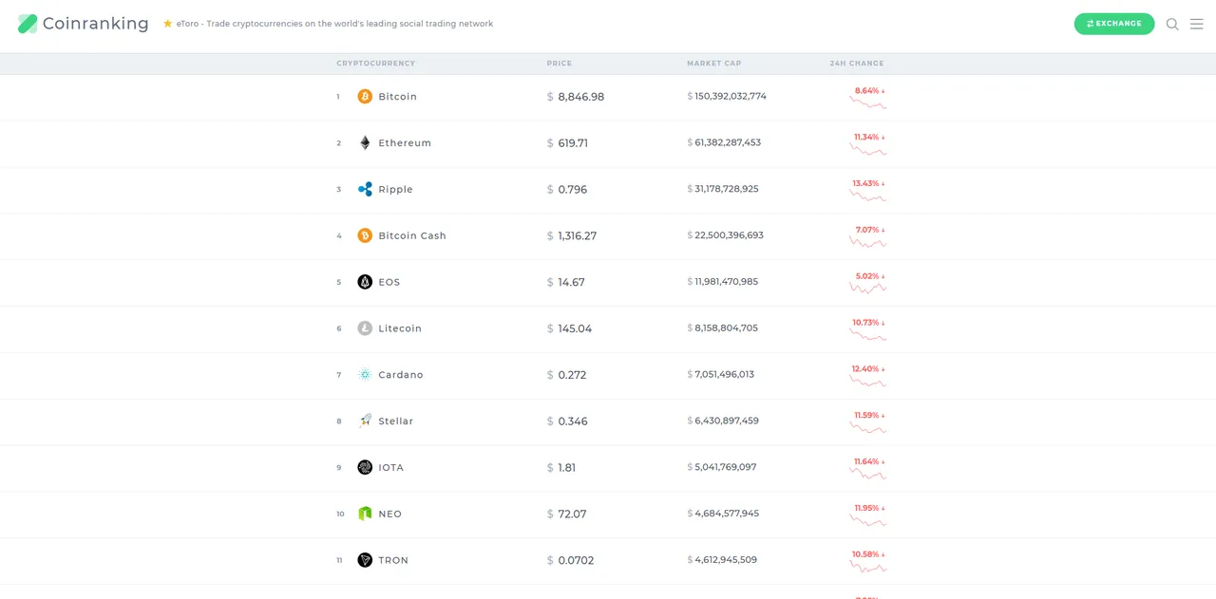Image resolution: width=1216 pixels, height=599 pixels.
Task: Click TRON price 0.0702
Action: pos(576,560)
